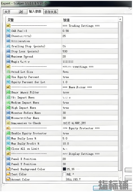Open the High Impact News value dropdown
Viewport: 133px width, 192px height.
[x=90, y=108]
